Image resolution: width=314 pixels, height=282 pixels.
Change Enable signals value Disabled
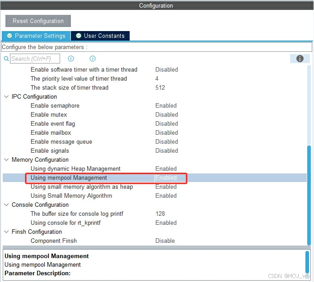point(167,150)
